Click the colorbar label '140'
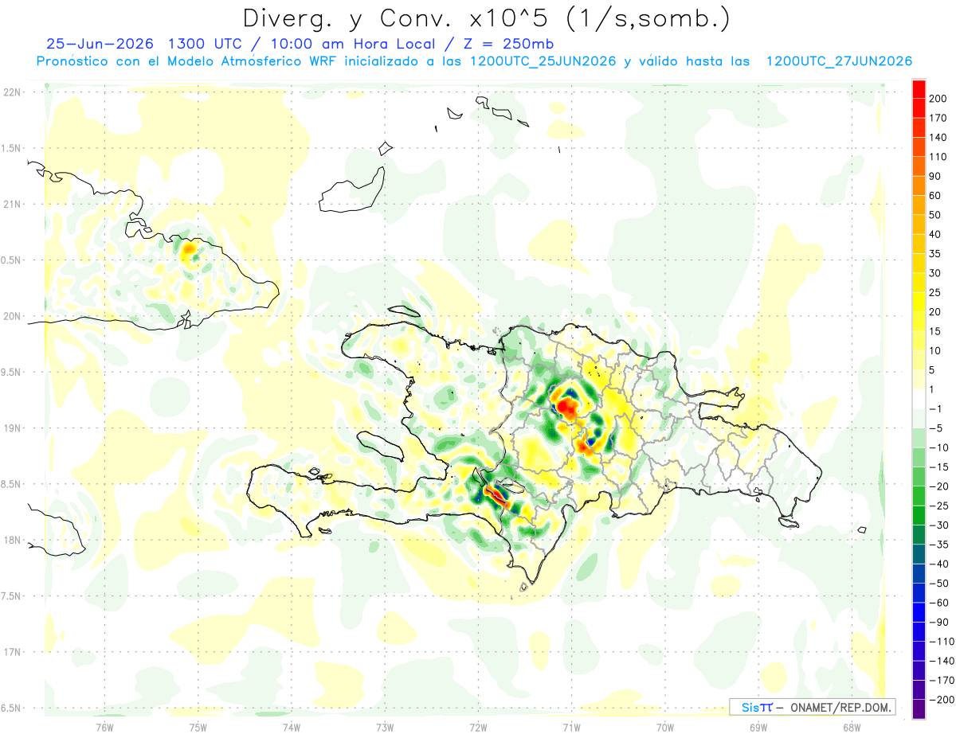Viewport: 956px width, 738px height. (938, 138)
